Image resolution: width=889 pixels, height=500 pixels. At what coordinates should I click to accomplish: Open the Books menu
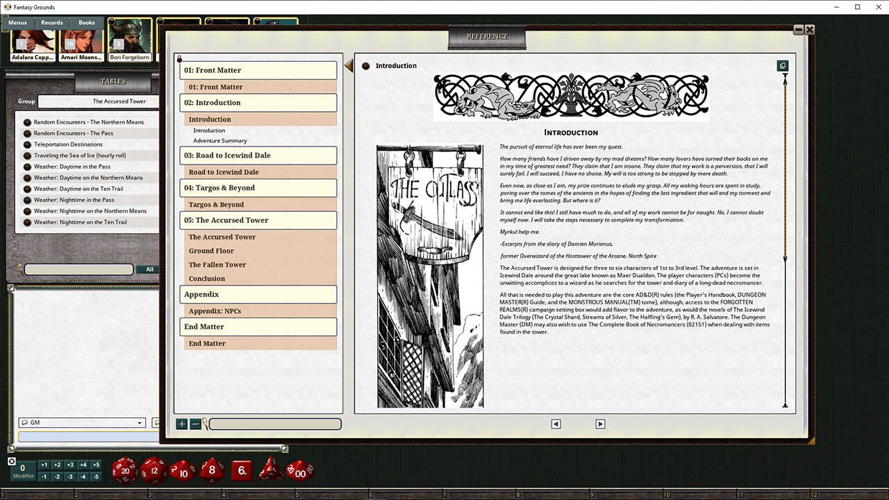[x=87, y=23]
